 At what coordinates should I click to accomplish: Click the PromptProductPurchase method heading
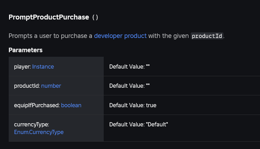(49, 17)
